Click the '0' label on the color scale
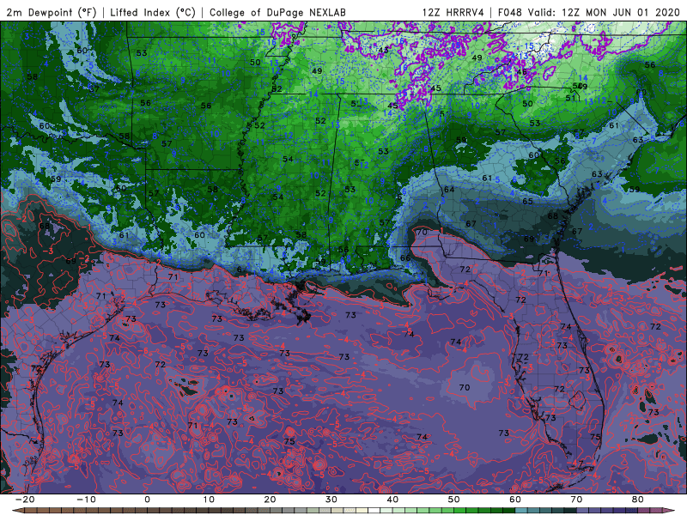687x515 pixels. point(147,500)
